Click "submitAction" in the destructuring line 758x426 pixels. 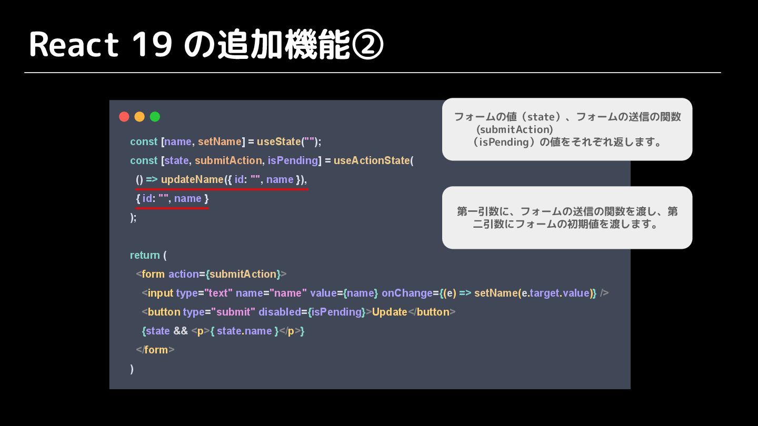[228, 160]
